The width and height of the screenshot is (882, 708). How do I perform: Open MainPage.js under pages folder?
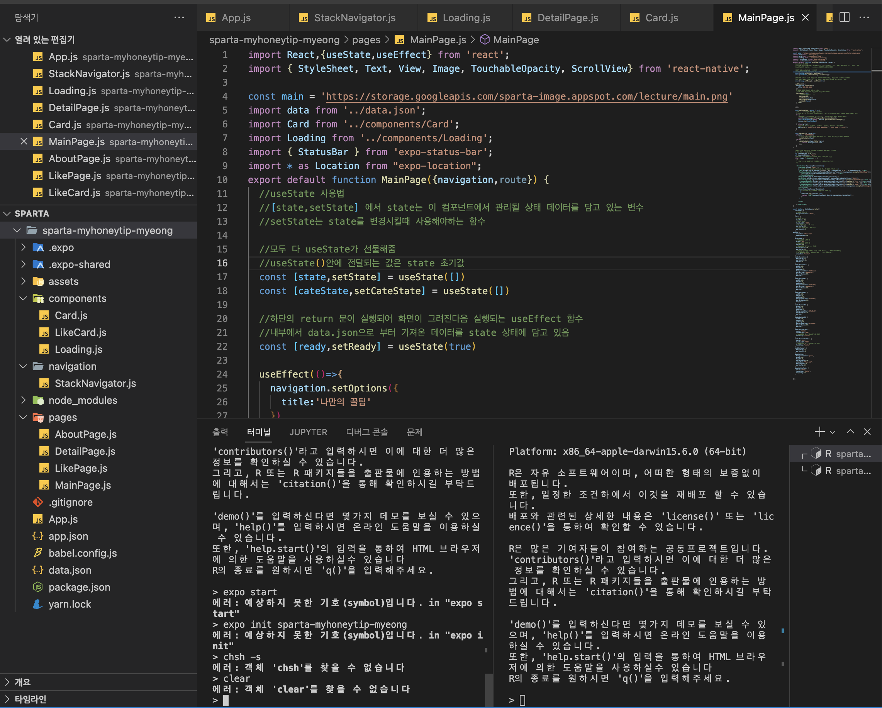pyautogui.click(x=83, y=485)
